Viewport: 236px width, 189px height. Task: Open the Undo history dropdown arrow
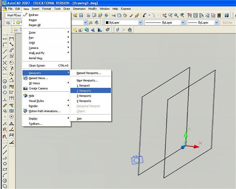tap(149, 15)
